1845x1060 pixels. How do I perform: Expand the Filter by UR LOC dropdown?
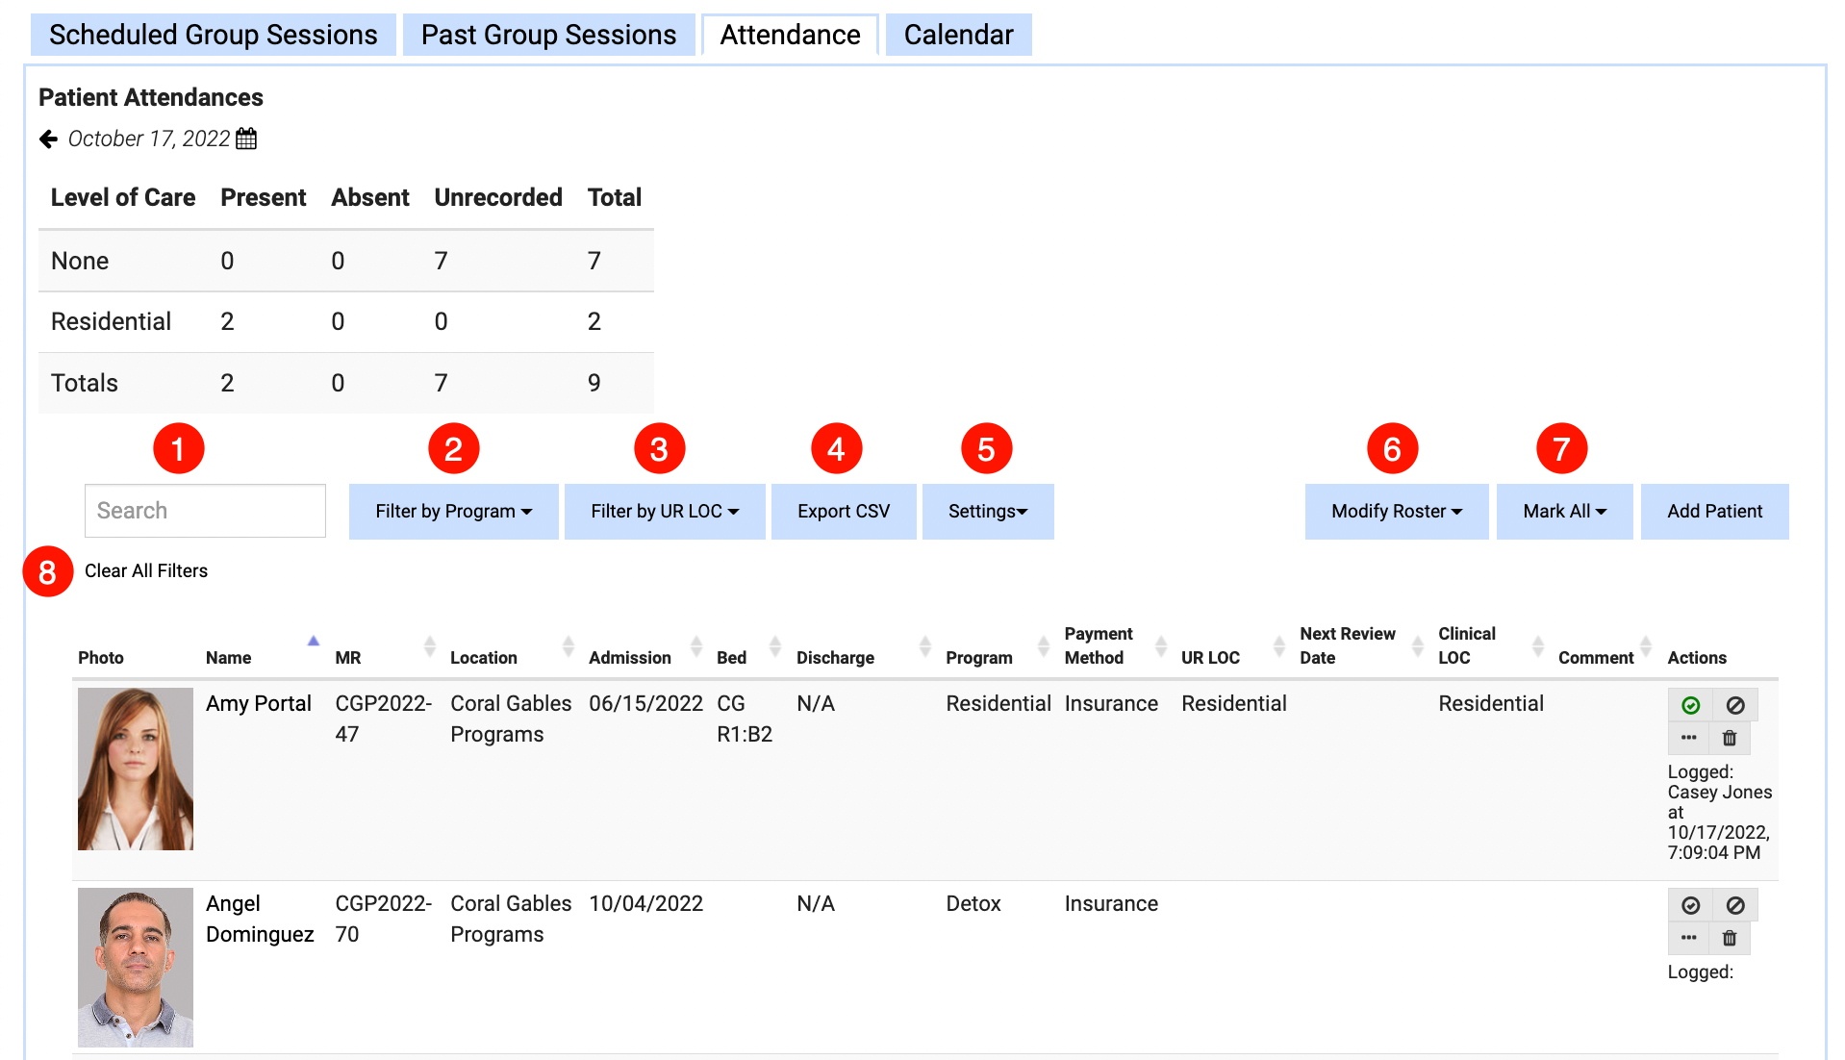pyautogui.click(x=664, y=512)
